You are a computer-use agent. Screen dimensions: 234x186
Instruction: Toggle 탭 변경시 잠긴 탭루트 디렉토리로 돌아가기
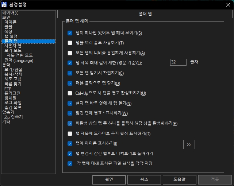click(70, 154)
